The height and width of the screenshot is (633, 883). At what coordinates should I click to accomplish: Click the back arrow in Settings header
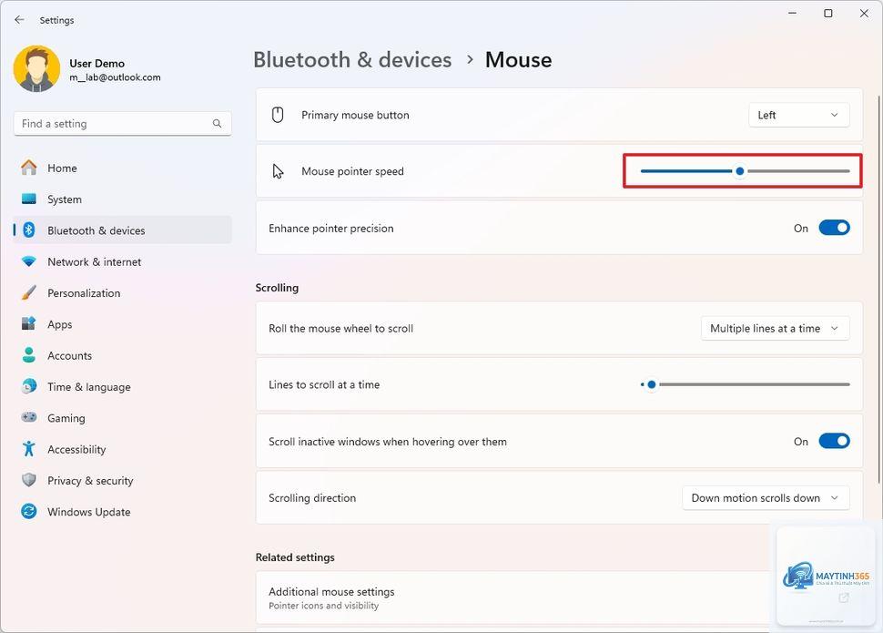19,20
